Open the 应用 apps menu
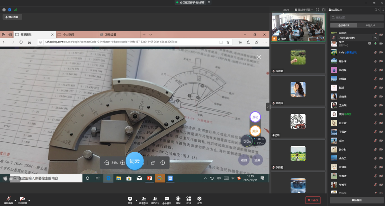The image size is (385, 206). 189,200
